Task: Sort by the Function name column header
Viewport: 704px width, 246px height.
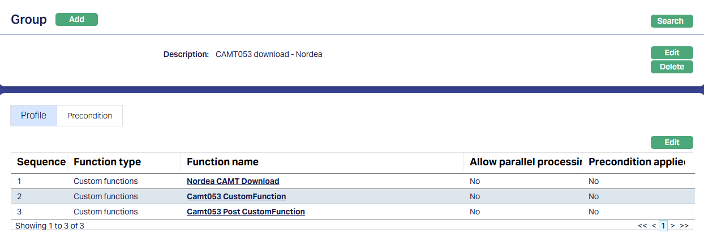Action: pyautogui.click(x=222, y=162)
